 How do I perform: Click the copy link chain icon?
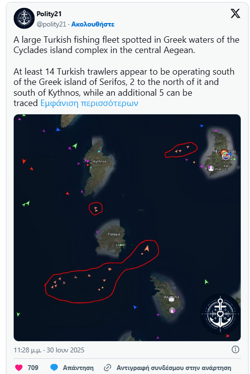[108, 368]
